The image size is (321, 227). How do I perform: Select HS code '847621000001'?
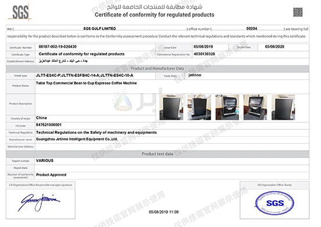49,125
